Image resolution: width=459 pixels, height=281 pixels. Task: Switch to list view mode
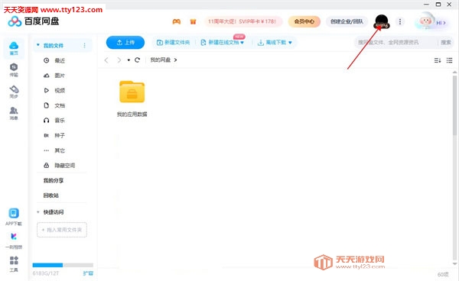click(449, 60)
